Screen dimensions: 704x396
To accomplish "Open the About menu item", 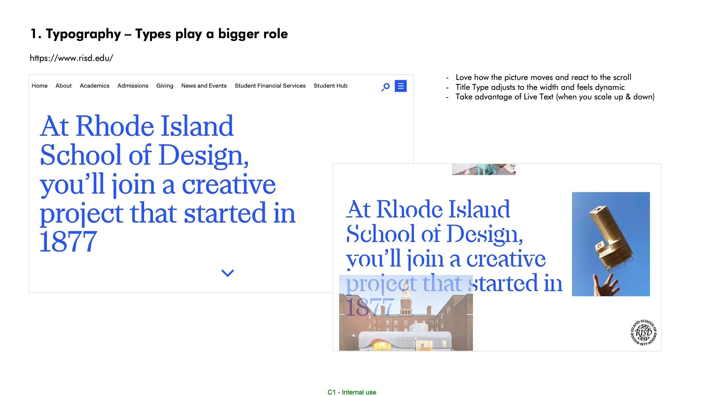I will point(63,86).
